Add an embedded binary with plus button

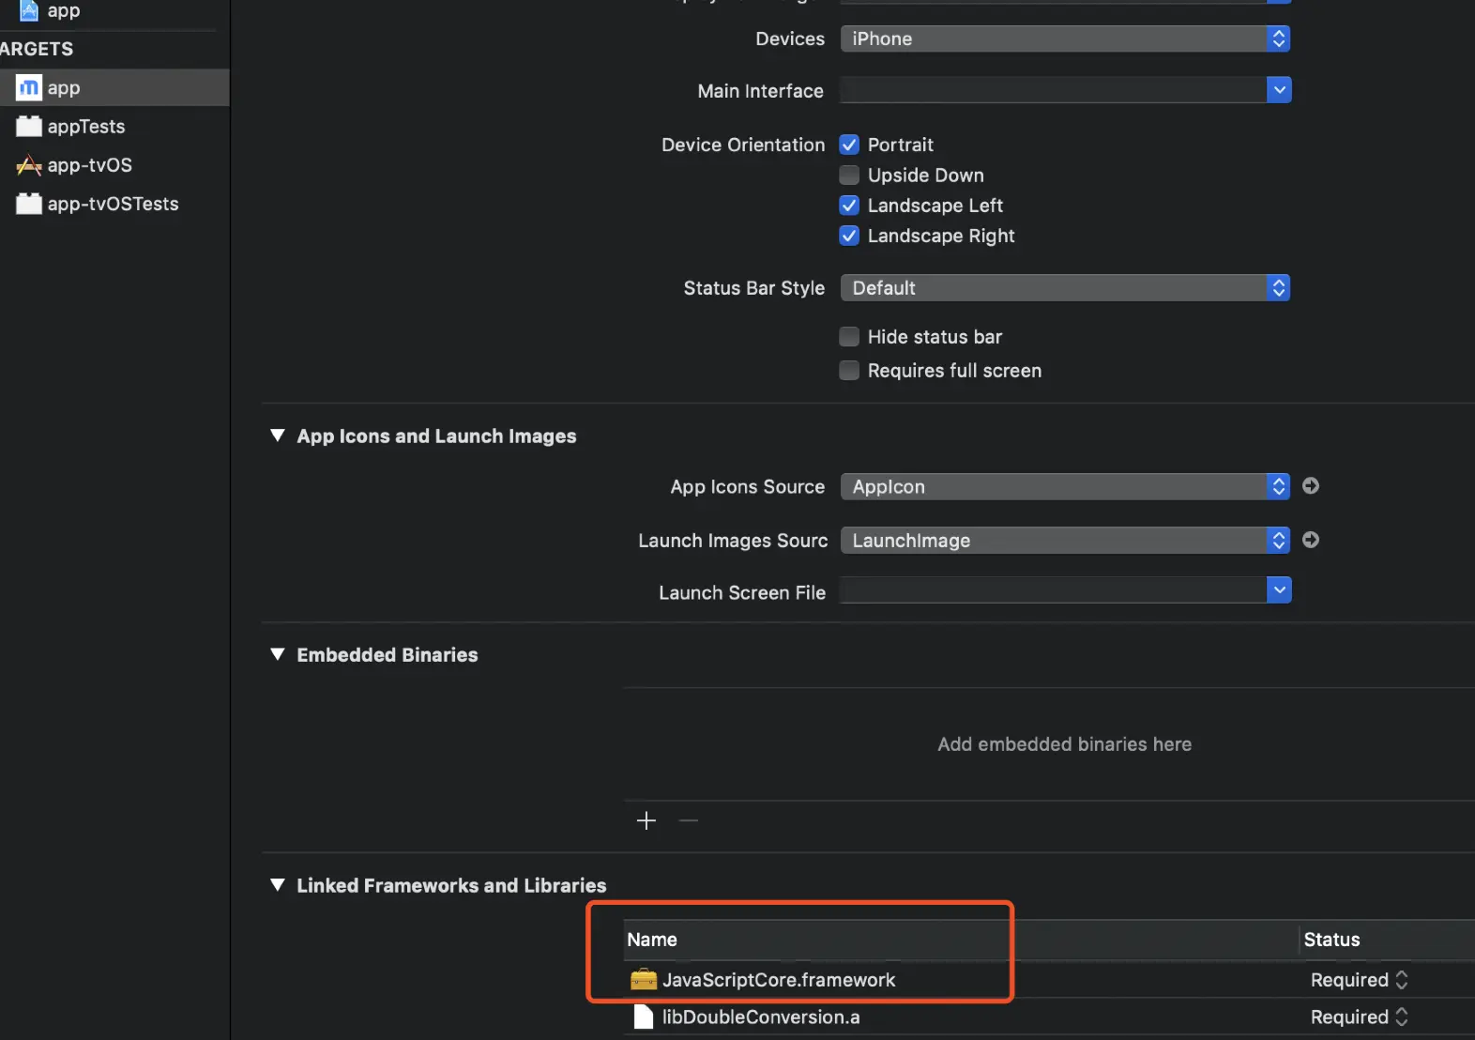(x=646, y=821)
